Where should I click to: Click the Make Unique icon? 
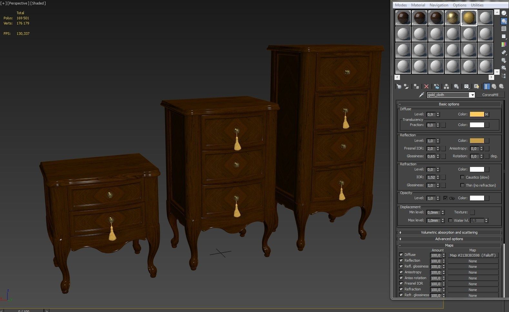point(446,86)
